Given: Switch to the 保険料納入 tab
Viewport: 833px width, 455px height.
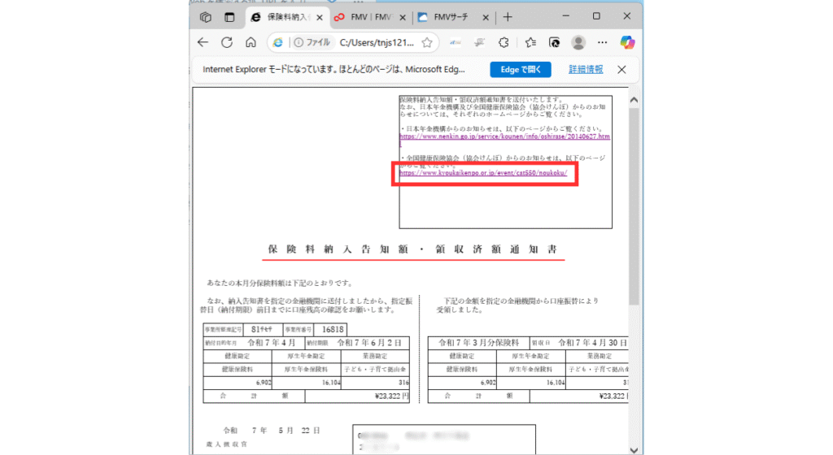Looking at the screenshot, I should coord(287,18).
